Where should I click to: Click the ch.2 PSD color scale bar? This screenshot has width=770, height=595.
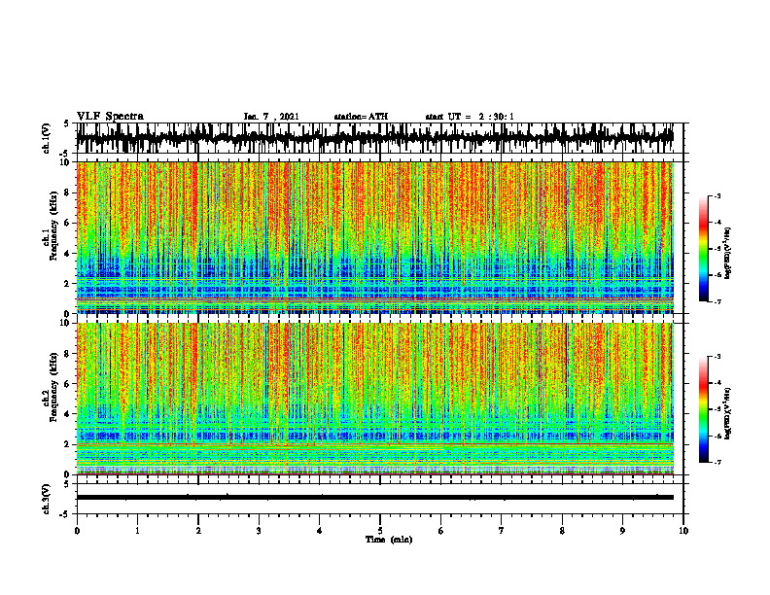pyautogui.click(x=703, y=409)
